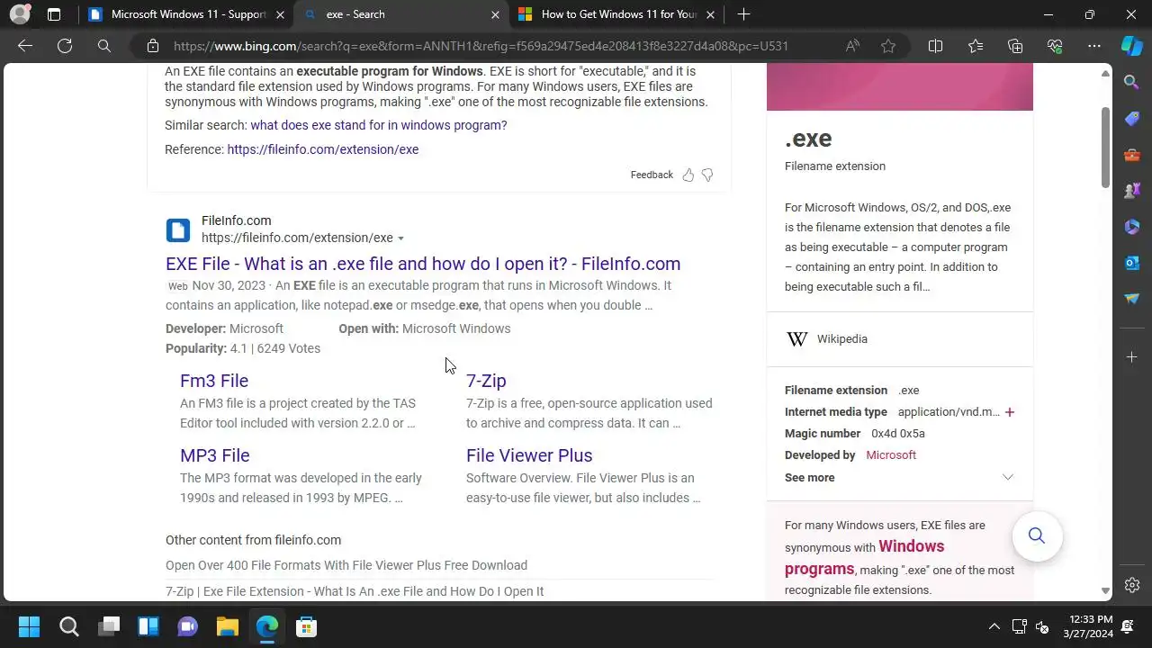This screenshot has width=1152, height=648.
Task: Open the sidebar Shopping tag icon
Action: (x=1132, y=119)
